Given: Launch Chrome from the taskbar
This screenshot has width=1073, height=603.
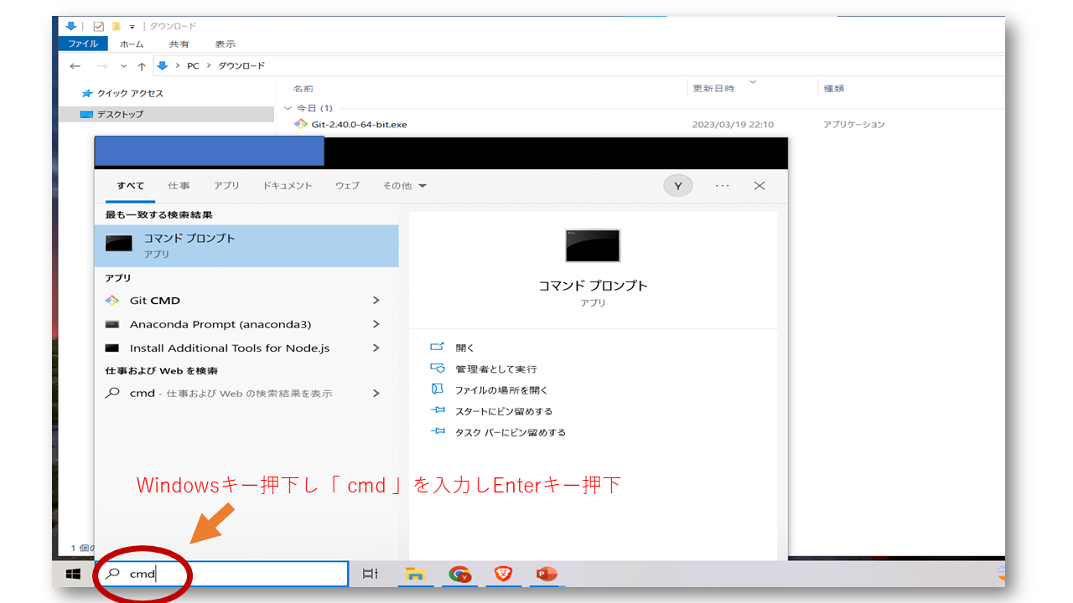Looking at the screenshot, I should point(459,574).
